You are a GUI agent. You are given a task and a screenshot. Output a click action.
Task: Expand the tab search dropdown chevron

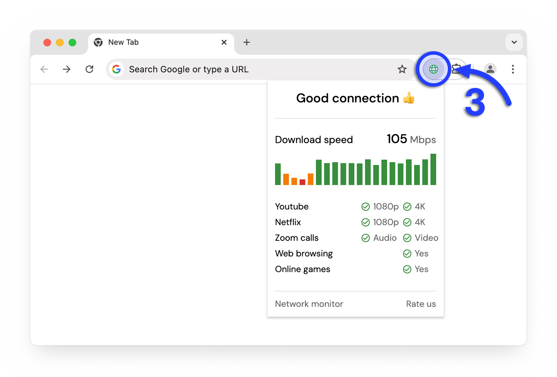pos(514,42)
